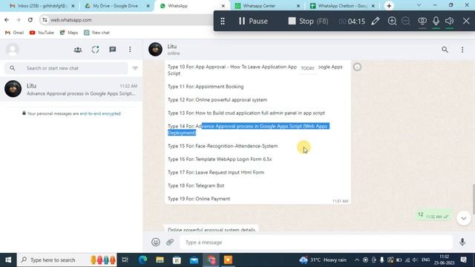Open YouTube bookmark

[42, 33]
